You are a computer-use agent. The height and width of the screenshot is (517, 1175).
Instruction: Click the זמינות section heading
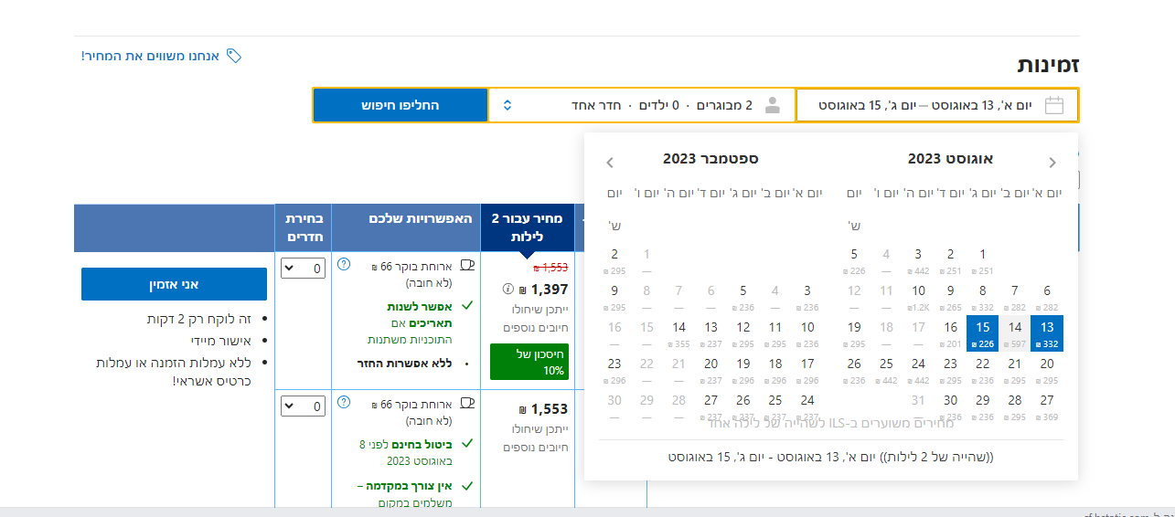[1049, 66]
